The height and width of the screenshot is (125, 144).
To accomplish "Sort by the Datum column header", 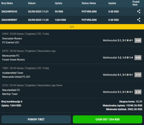I will click(32, 3).
